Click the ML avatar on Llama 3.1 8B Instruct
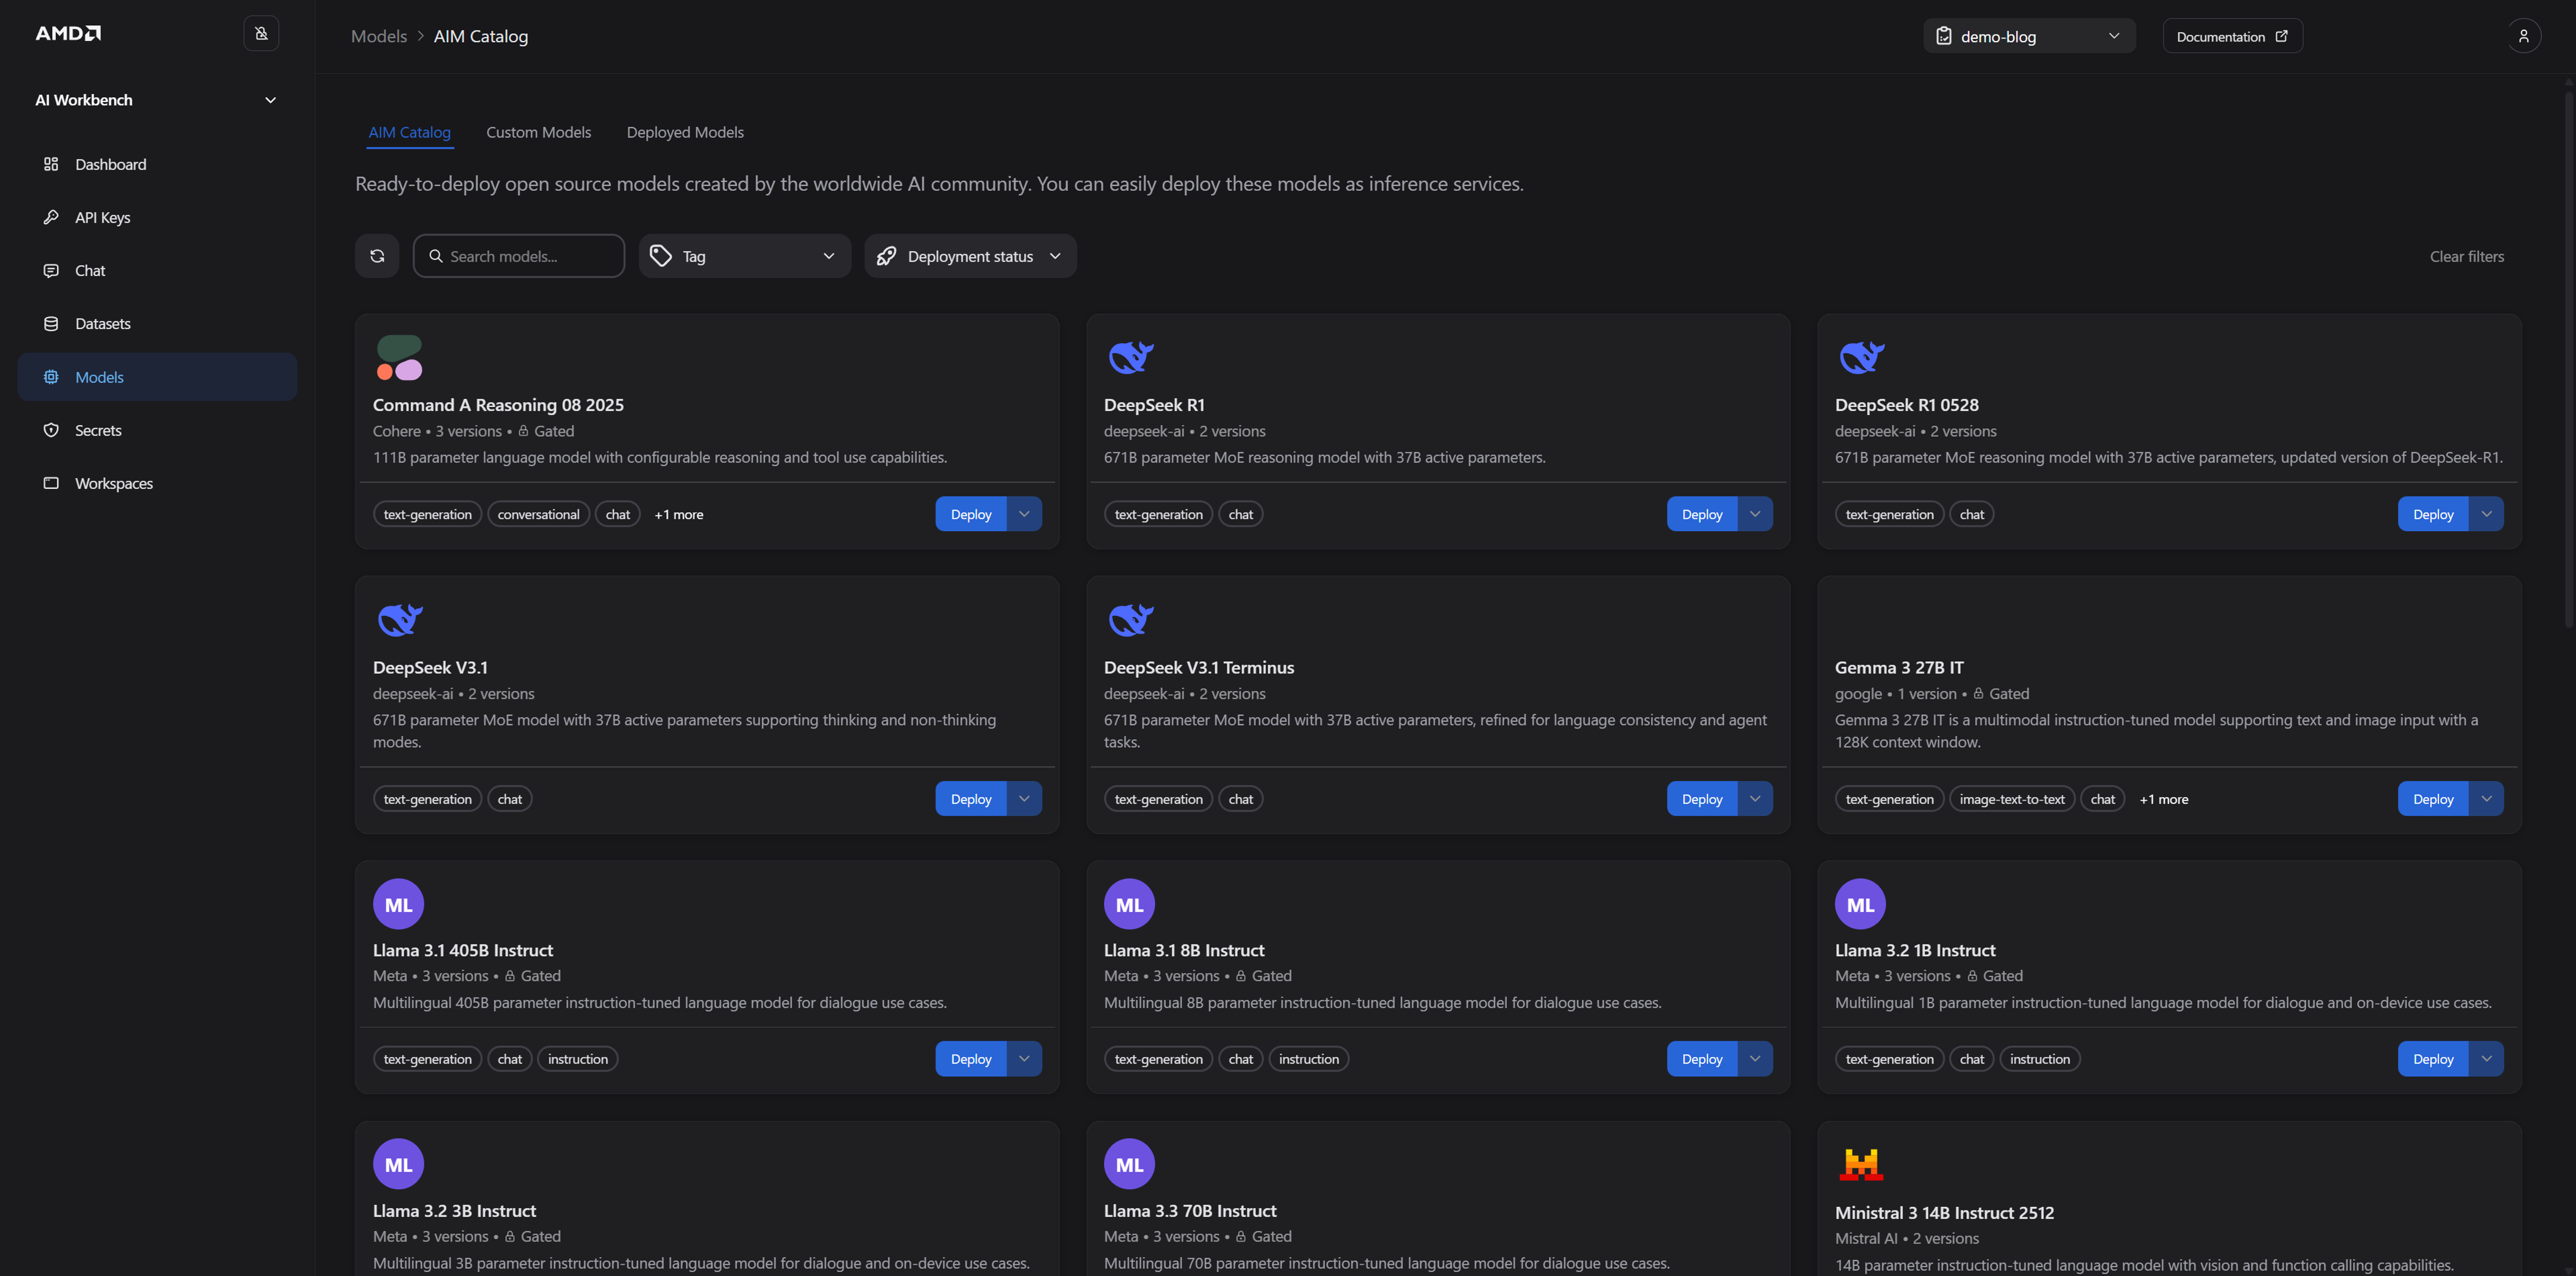Screen dimensions: 2576x1276 (1129, 904)
